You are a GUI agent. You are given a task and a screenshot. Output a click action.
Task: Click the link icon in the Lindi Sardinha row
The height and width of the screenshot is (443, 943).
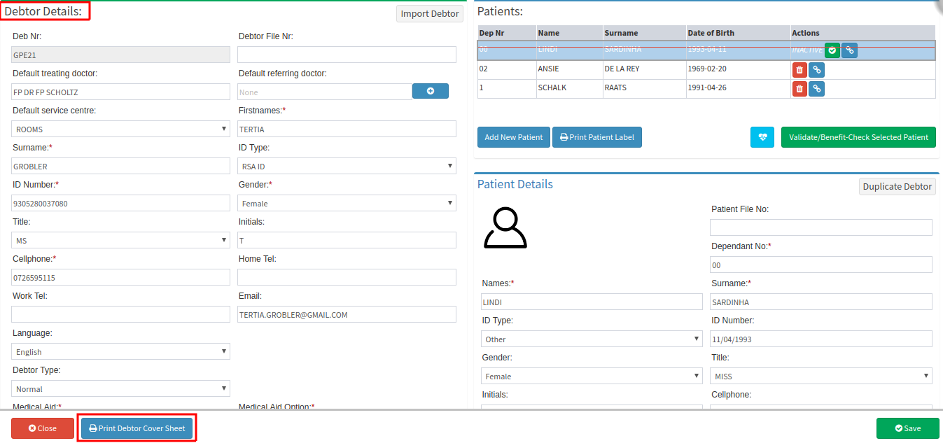pos(849,50)
